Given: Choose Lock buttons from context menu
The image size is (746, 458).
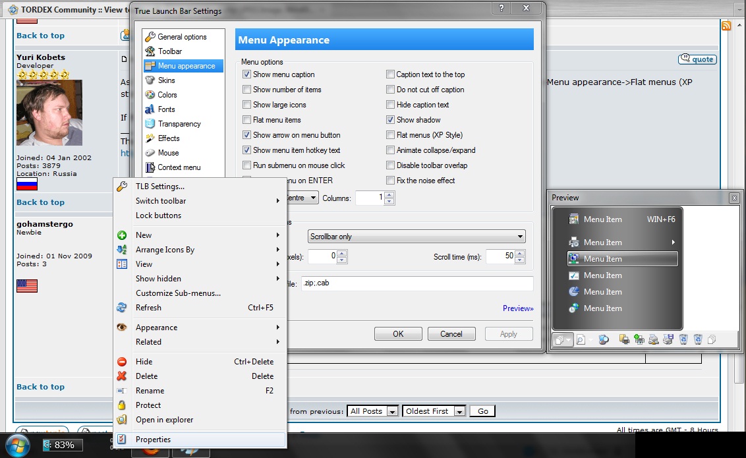Looking at the screenshot, I should [200, 215].
